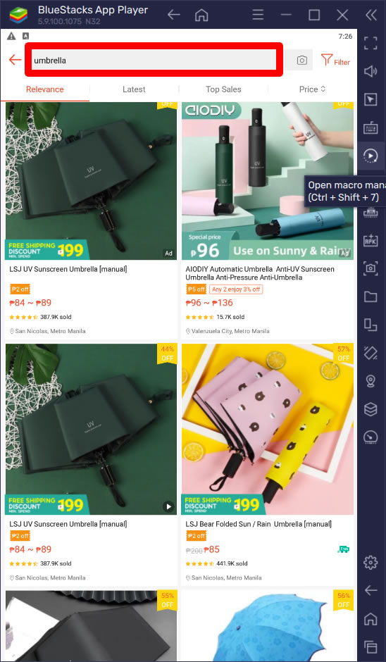Open the Filter options
Screen dimensions: 386x662
point(335,61)
